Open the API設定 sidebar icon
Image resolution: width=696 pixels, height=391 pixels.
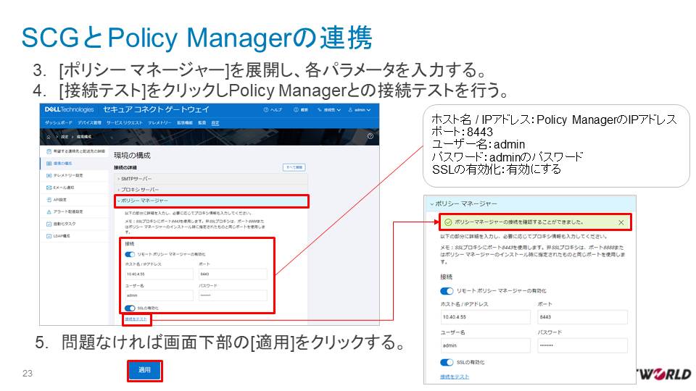pos(49,200)
